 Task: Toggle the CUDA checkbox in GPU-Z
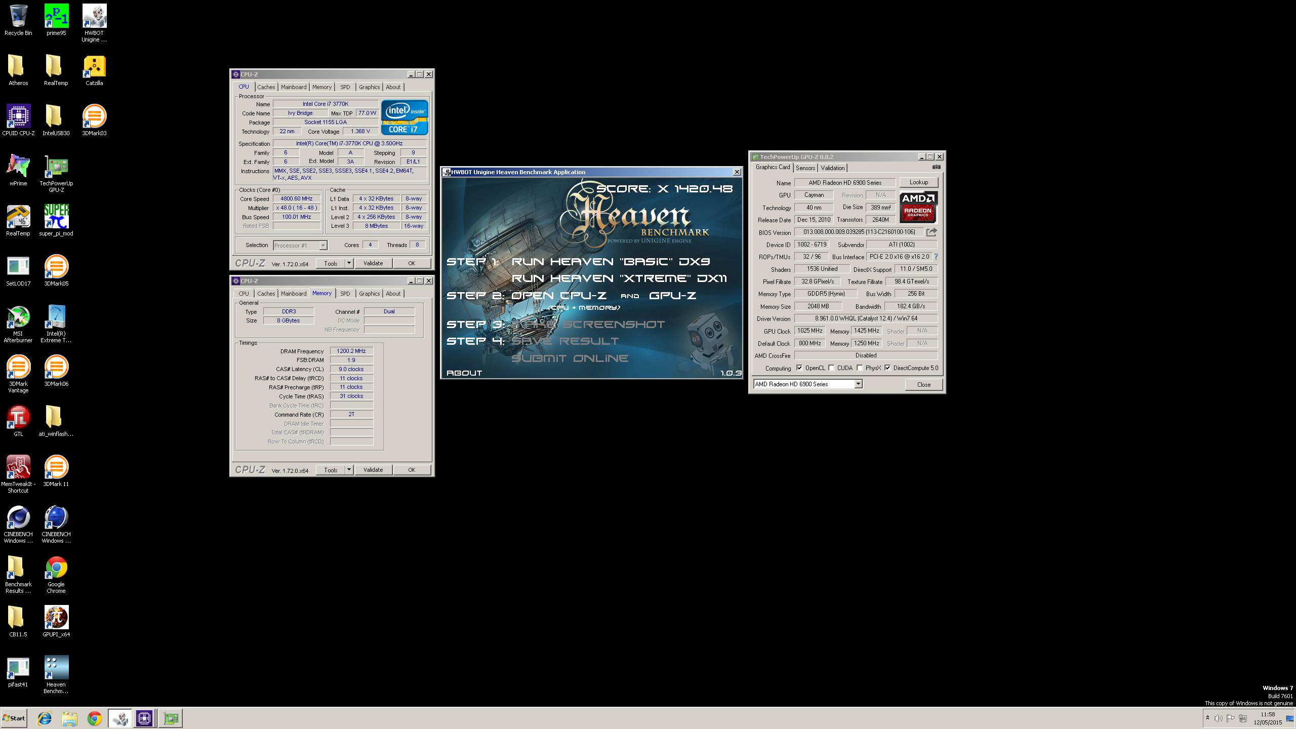click(x=831, y=368)
